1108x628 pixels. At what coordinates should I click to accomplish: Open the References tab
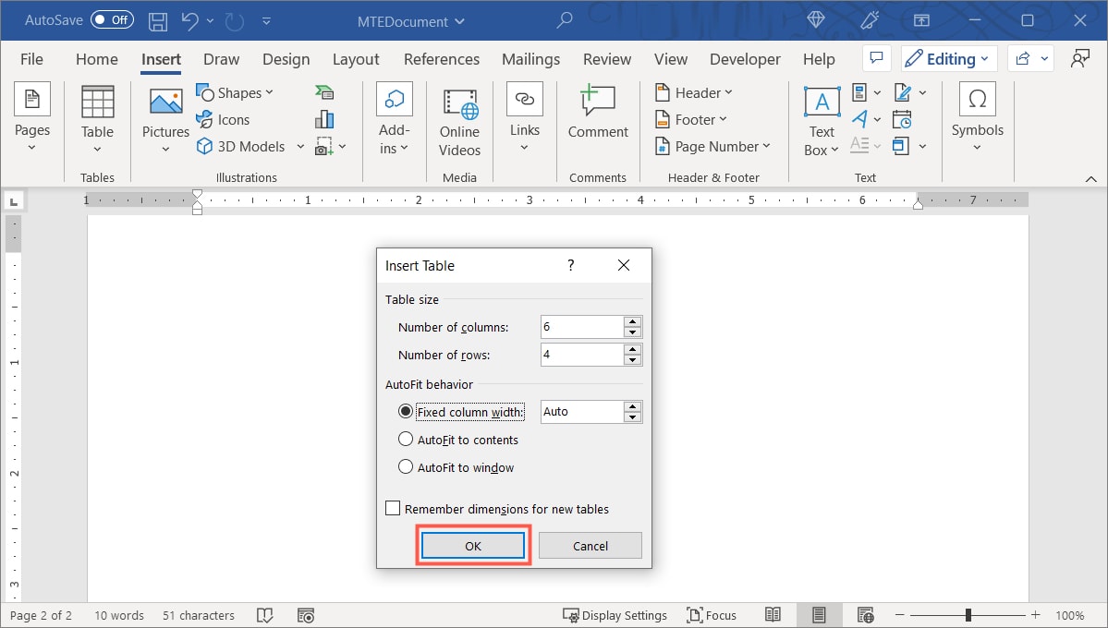click(442, 59)
